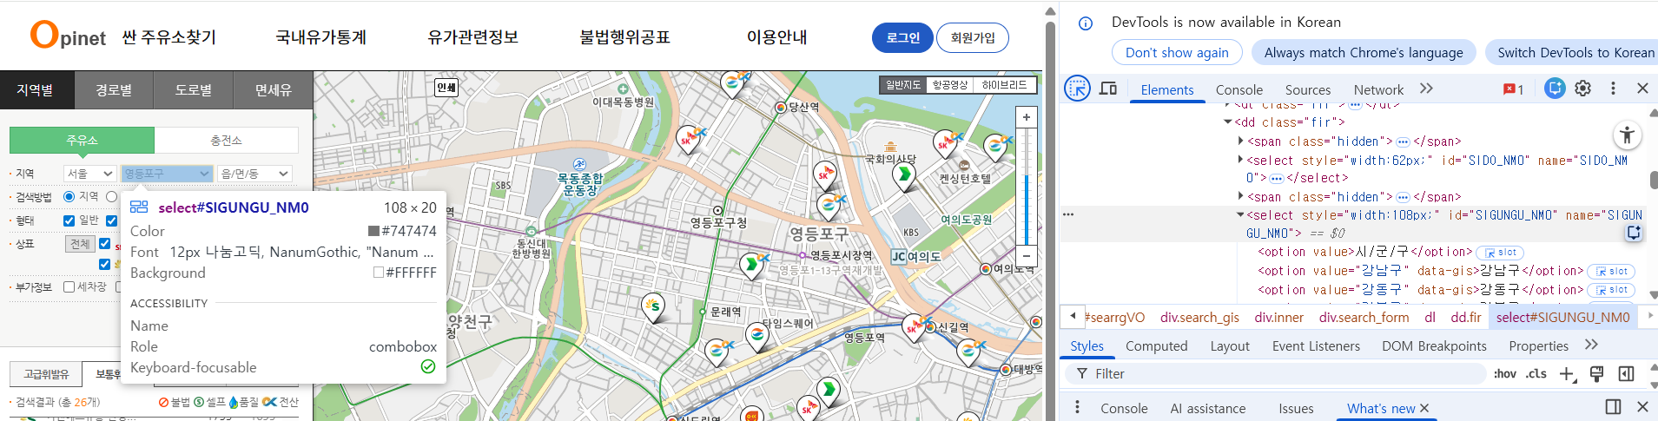Viewport: 1658px width, 421px height.
Task: Expand more Styles pane tabs chevron
Action: point(1591,345)
